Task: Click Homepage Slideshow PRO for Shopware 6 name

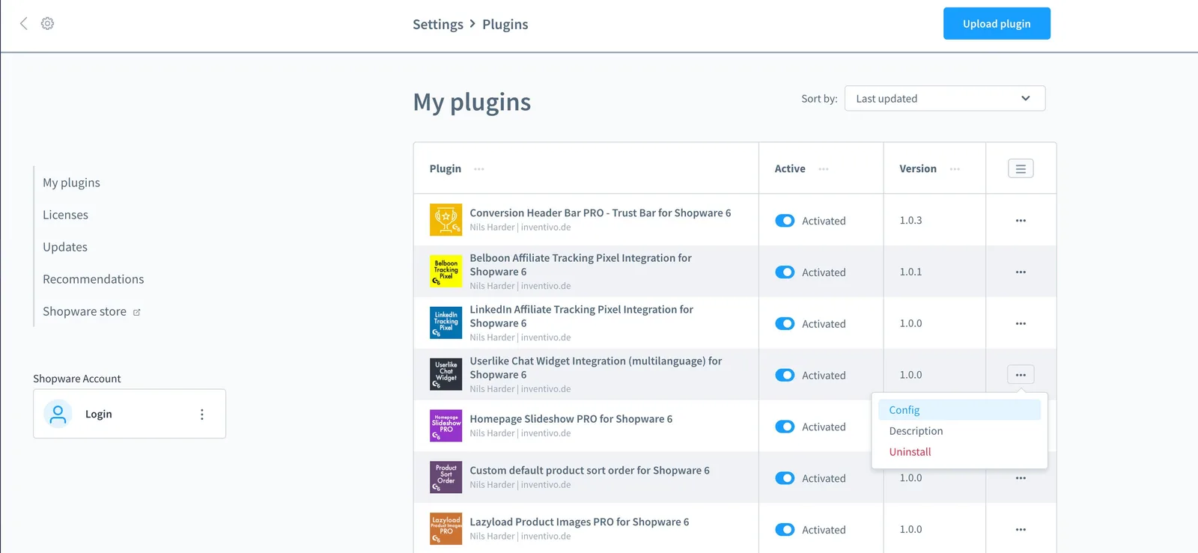Action: 571,419
